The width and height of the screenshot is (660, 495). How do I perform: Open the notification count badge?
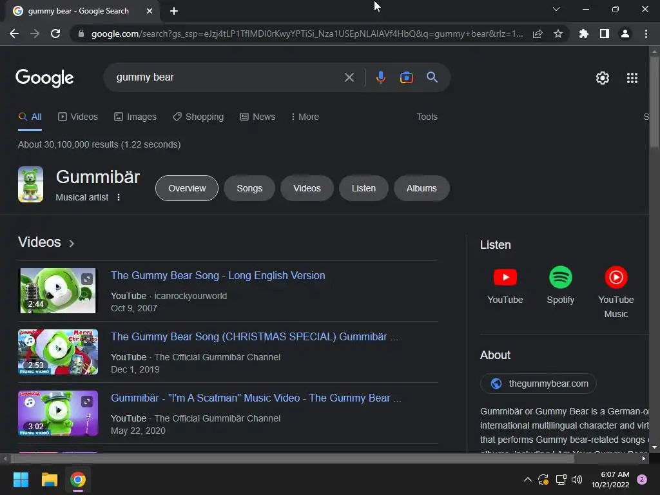pos(641,480)
